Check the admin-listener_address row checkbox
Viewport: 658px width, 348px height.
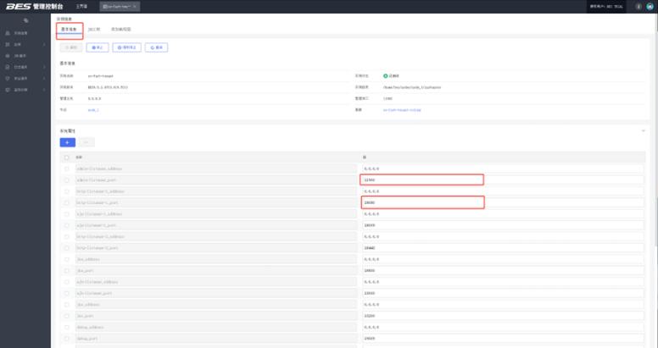coord(66,169)
